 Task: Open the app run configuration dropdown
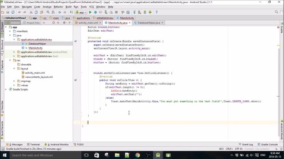pos(81,12)
